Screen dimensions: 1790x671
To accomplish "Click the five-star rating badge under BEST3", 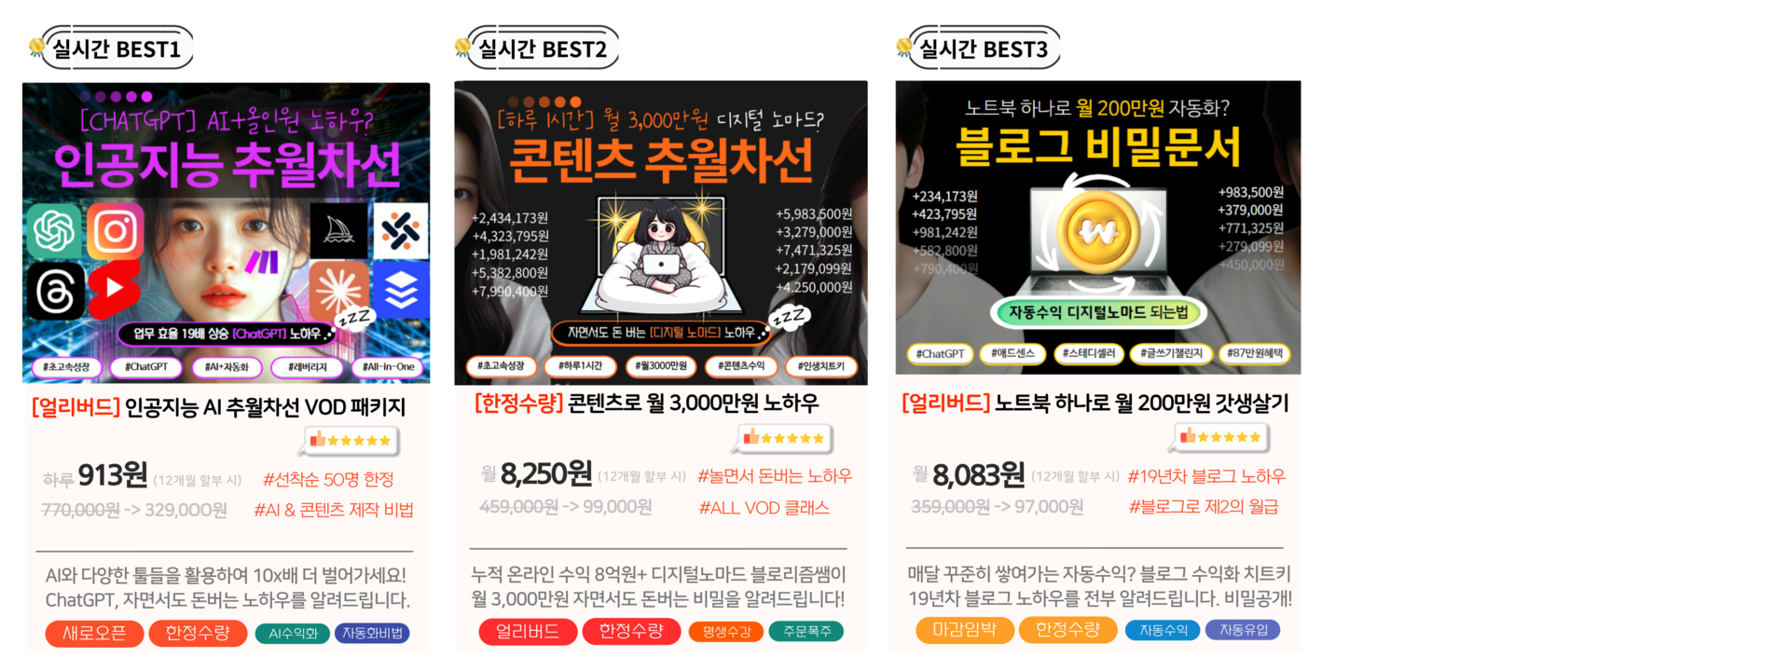I will pos(1220,437).
